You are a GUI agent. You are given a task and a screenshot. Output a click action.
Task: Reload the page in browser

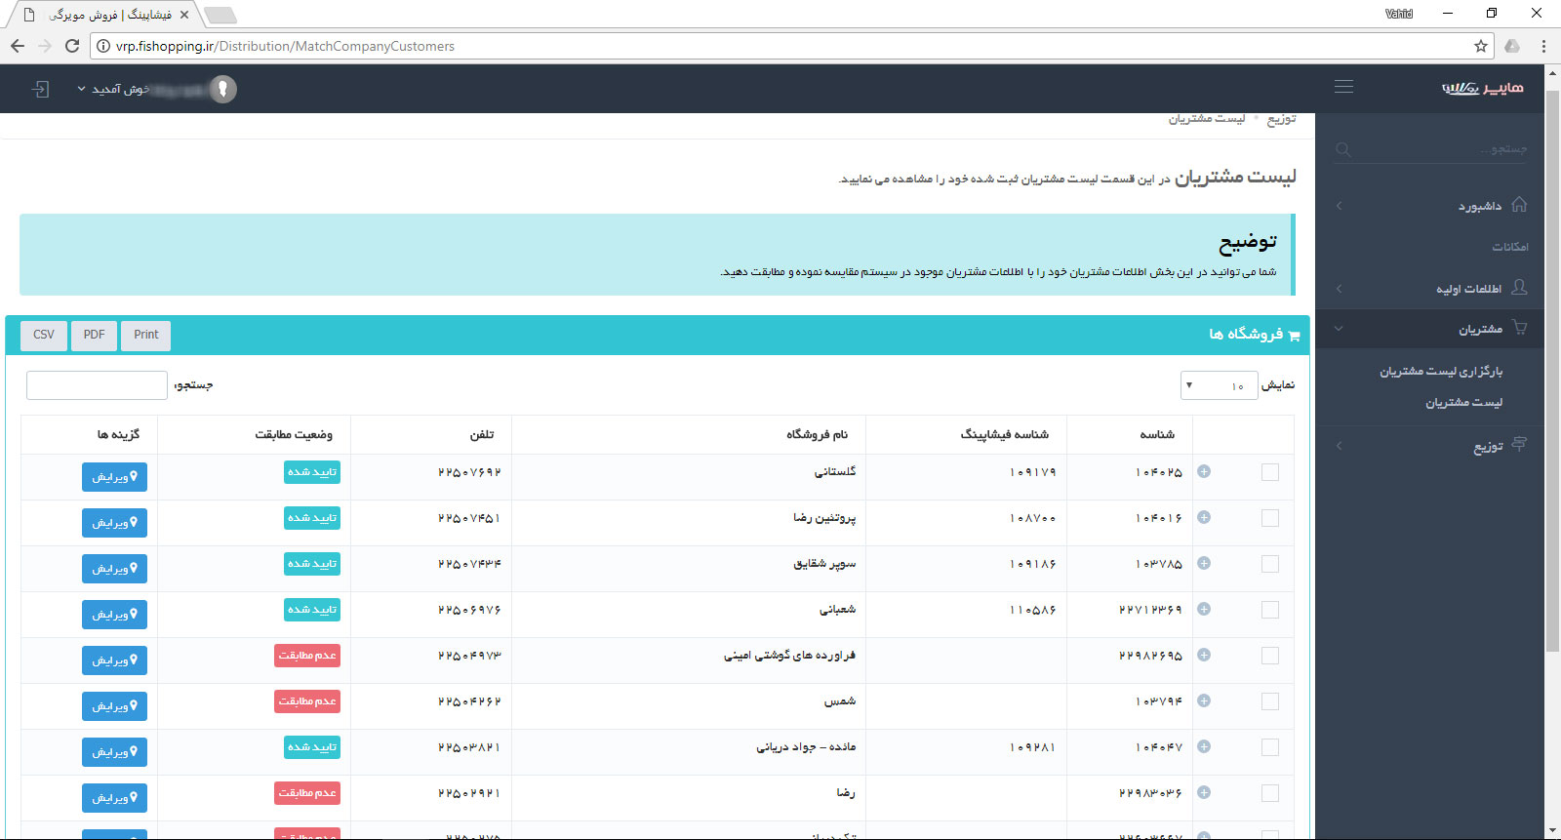[x=72, y=46]
